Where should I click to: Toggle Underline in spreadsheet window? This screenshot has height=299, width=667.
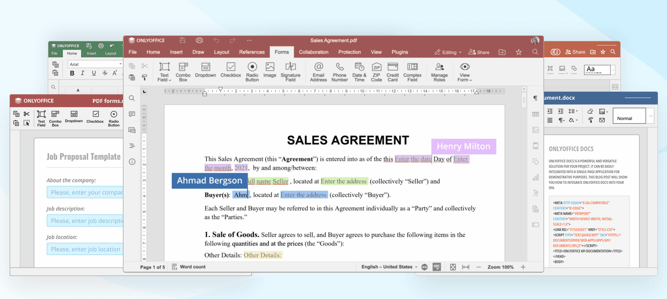pos(94,73)
